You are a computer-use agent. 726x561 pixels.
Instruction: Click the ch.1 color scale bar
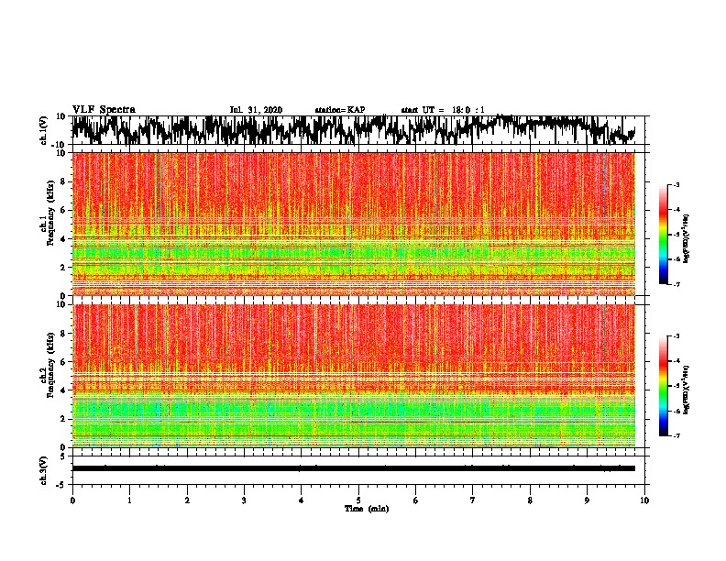point(663,235)
